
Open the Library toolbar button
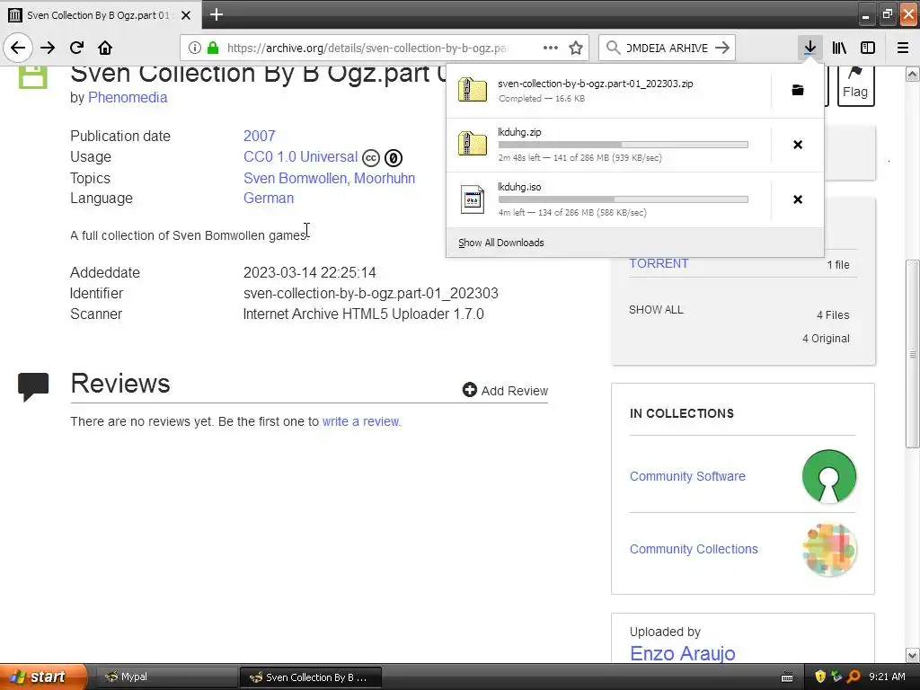coord(839,48)
